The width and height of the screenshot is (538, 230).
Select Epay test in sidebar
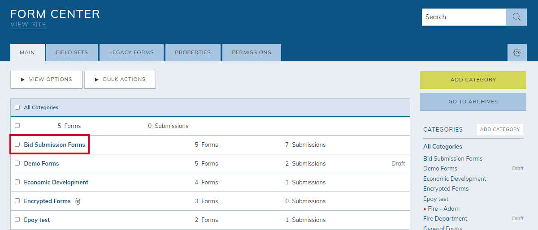point(436,199)
